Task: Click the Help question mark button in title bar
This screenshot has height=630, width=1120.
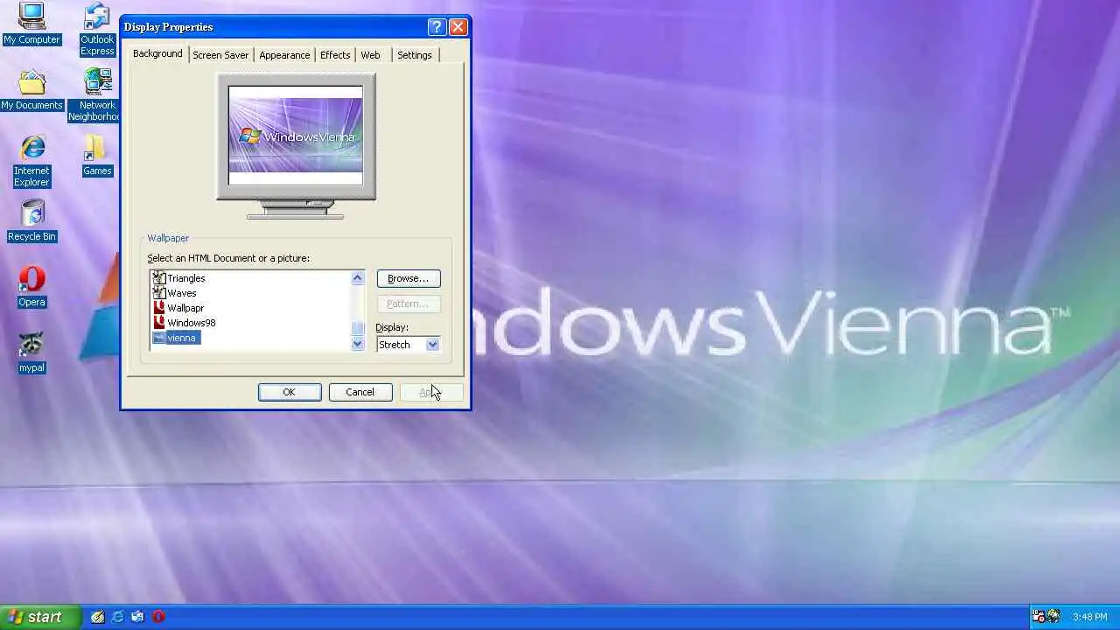Action: 437,27
